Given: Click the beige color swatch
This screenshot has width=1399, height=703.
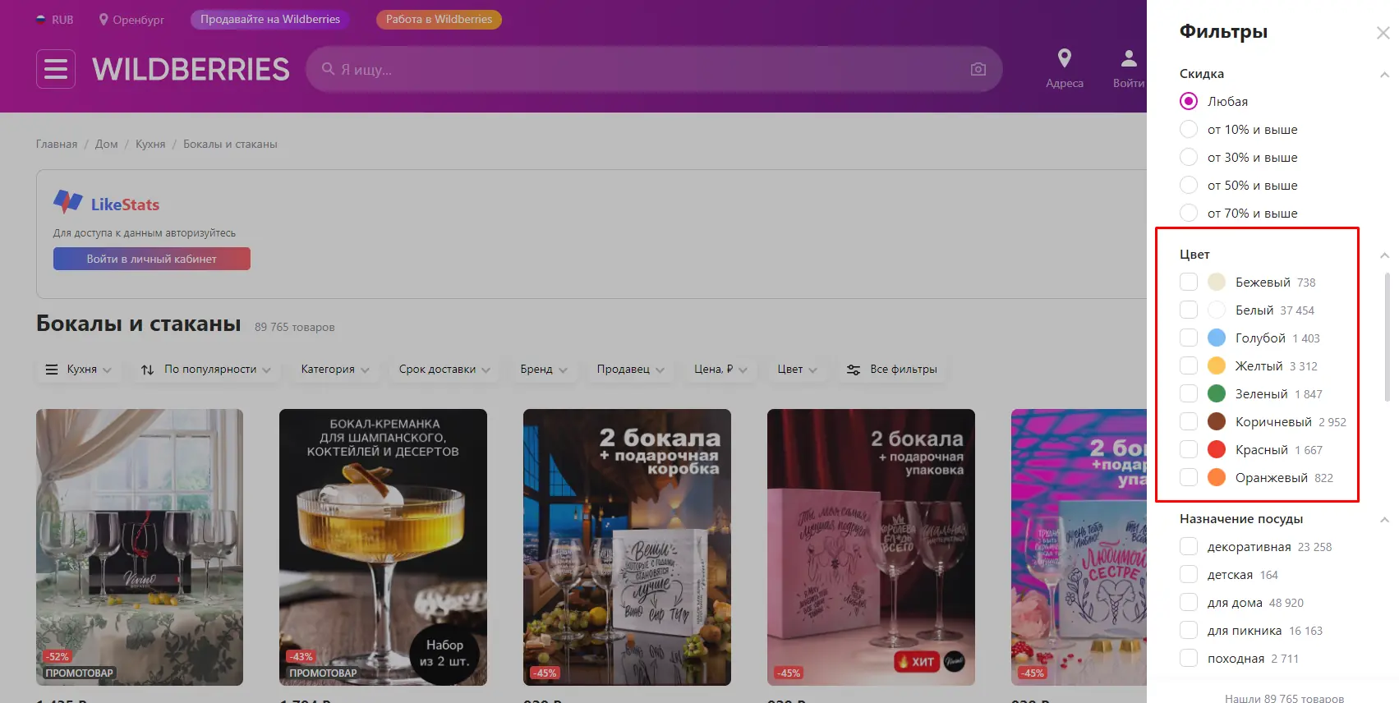Looking at the screenshot, I should (1217, 282).
